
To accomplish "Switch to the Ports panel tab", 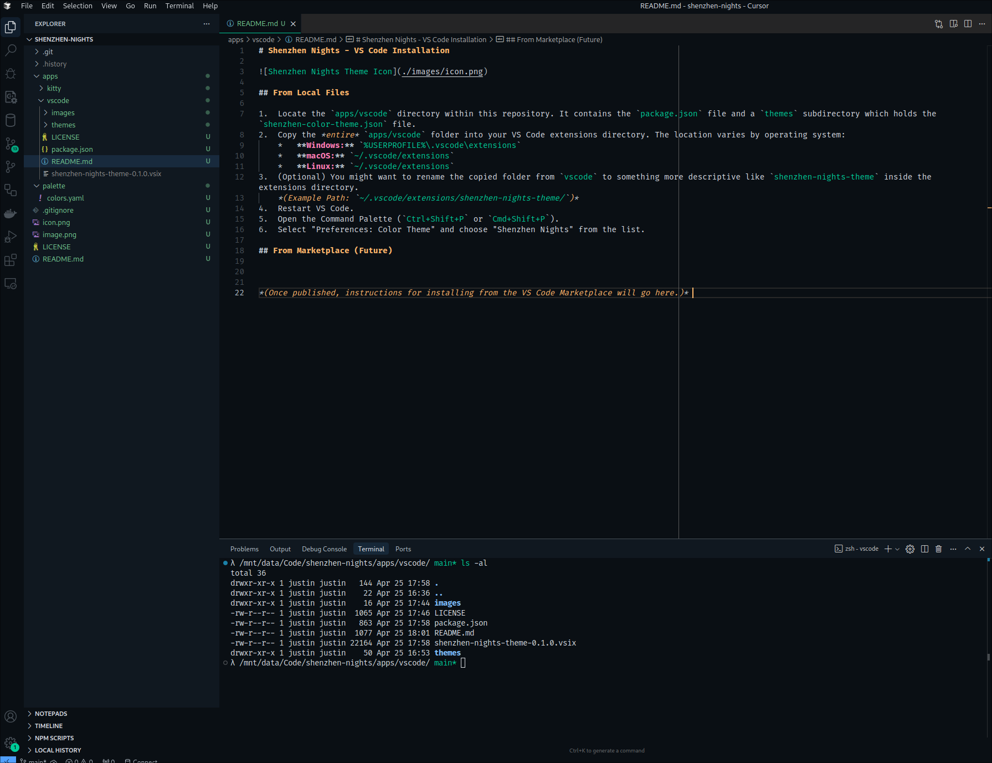I will (403, 549).
